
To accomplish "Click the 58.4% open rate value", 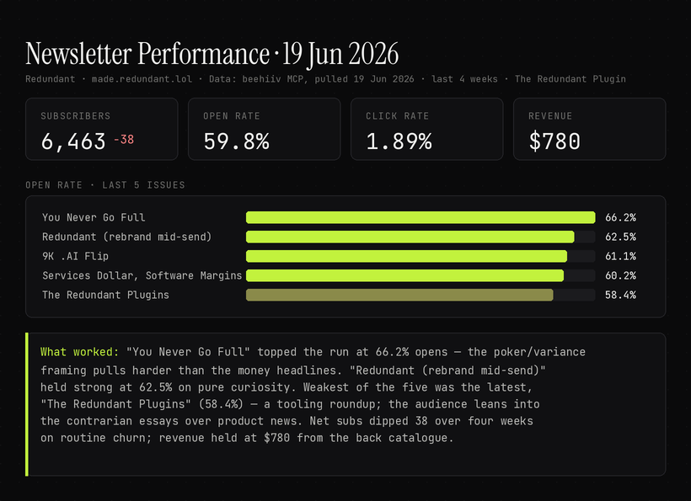I will pos(620,295).
